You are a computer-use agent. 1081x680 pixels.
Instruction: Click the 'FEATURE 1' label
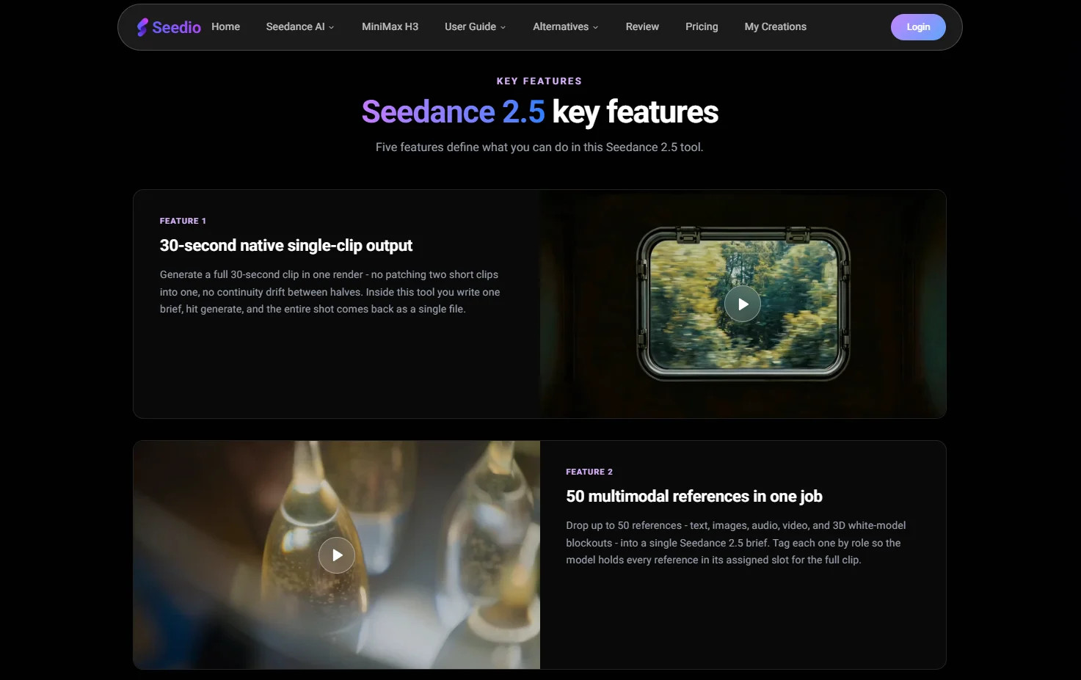pos(183,221)
